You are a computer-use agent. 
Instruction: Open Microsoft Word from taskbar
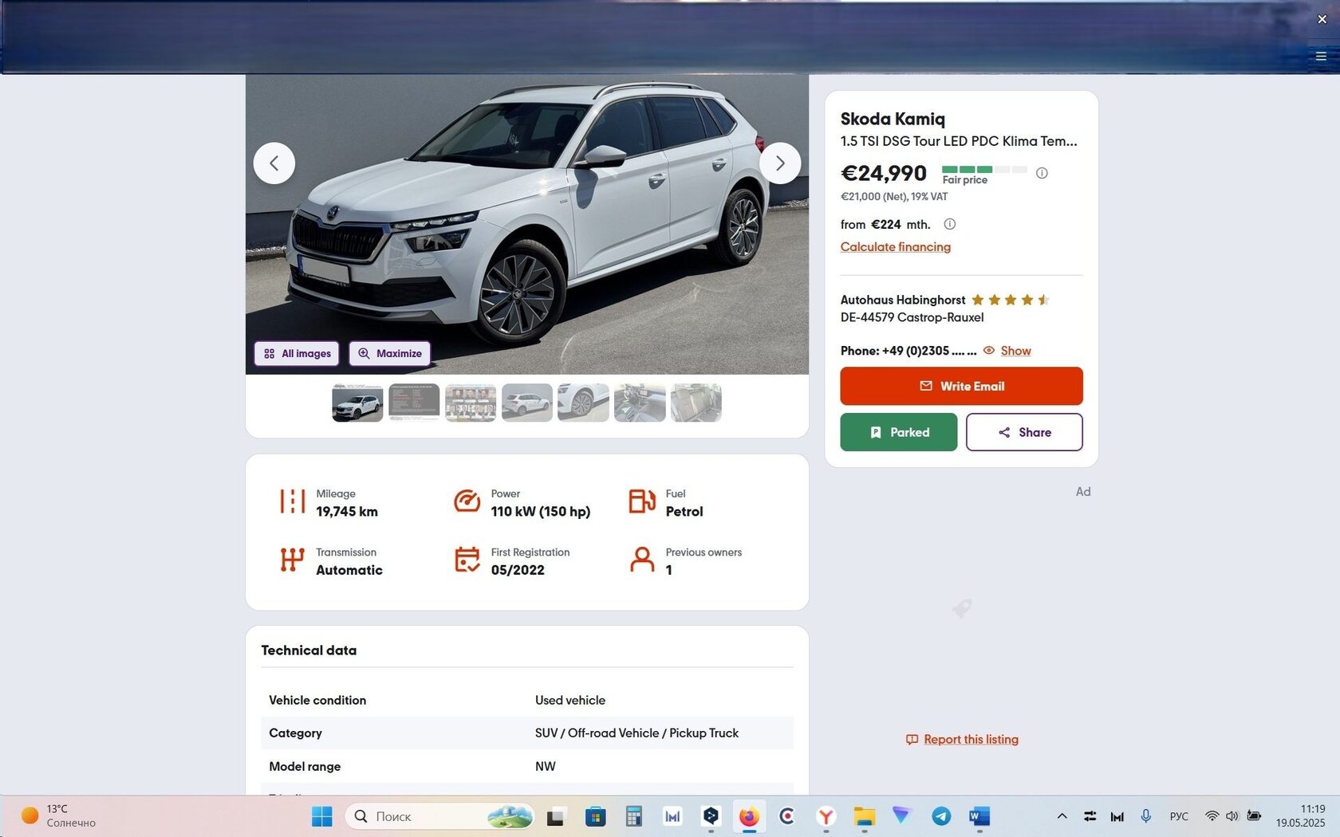click(979, 816)
